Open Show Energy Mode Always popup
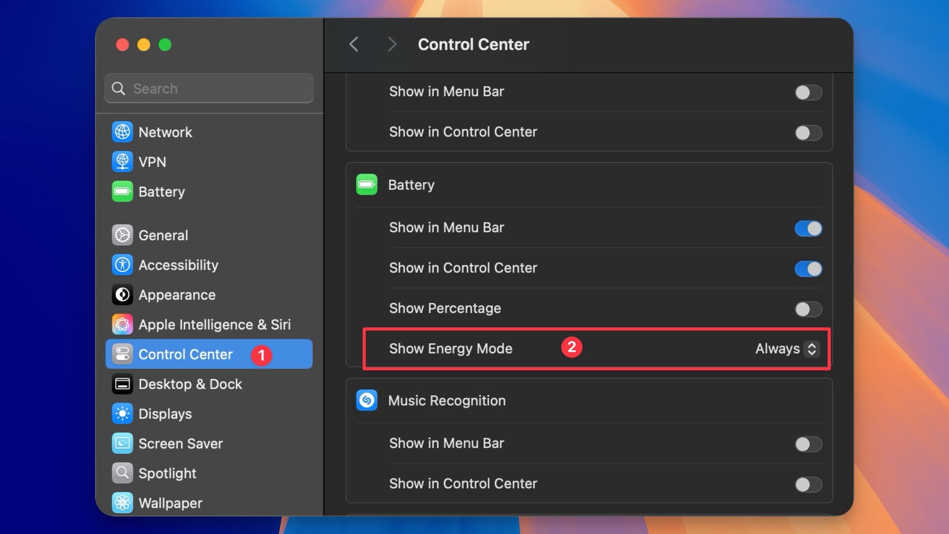The width and height of the screenshot is (949, 534). 788,349
